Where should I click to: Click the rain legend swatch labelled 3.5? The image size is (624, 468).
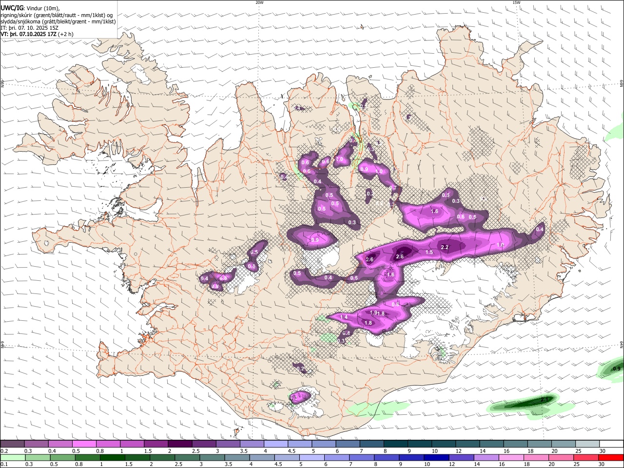click(x=237, y=457)
